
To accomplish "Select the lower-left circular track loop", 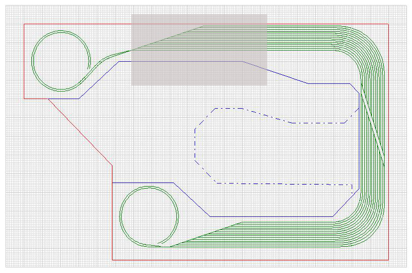I will (x=120, y=216).
